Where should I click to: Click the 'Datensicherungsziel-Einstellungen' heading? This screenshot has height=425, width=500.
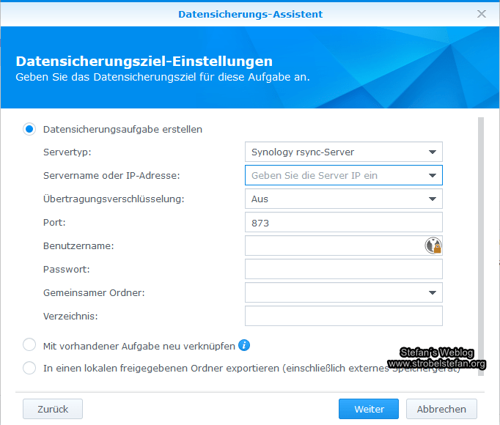point(144,62)
